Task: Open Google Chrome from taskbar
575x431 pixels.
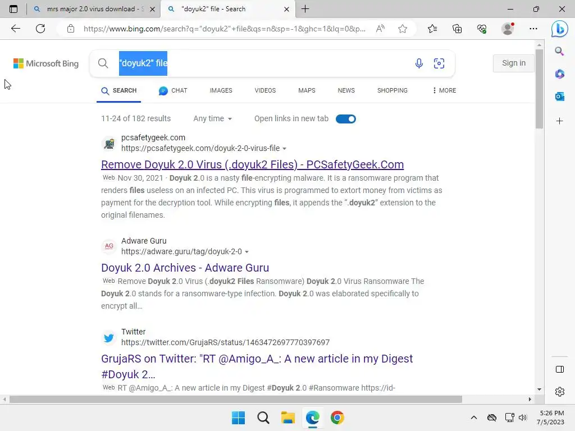Action: pyautogui.click(x=337, y=418)
